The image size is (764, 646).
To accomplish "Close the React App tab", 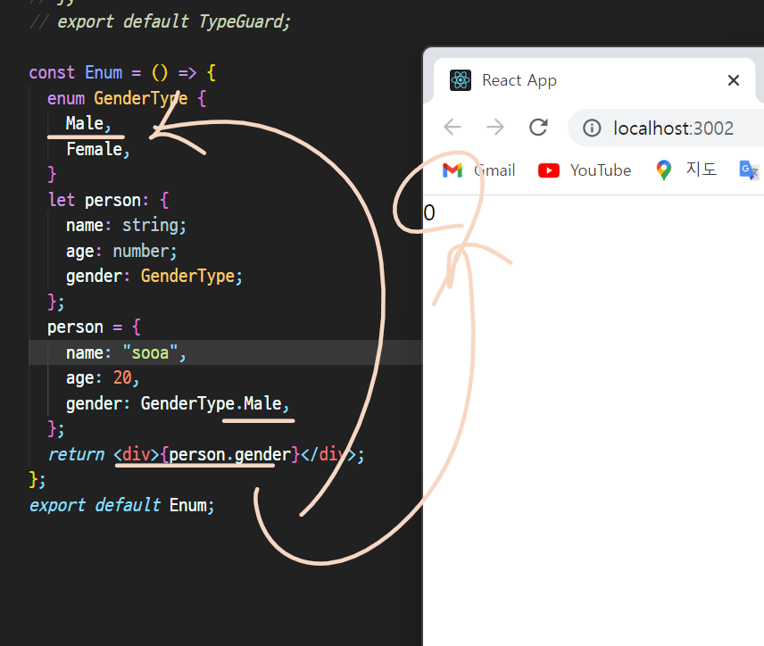I will (x=734, y=80).
